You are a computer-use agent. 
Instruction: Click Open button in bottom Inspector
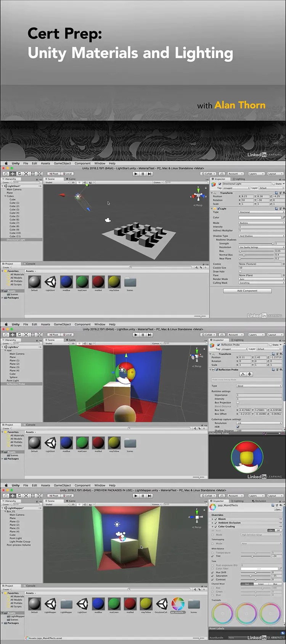tap(278, 509)
